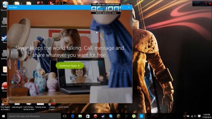The height and width of the screenshot is (119, 212).
Task: Select the nativelog.txt desktop file
Action: click(17, 106)
